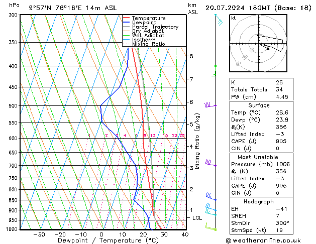This screenshot has width=316, height=244.
Task: Click the wind barb at 500 hPa
Action: click(210, 105)
